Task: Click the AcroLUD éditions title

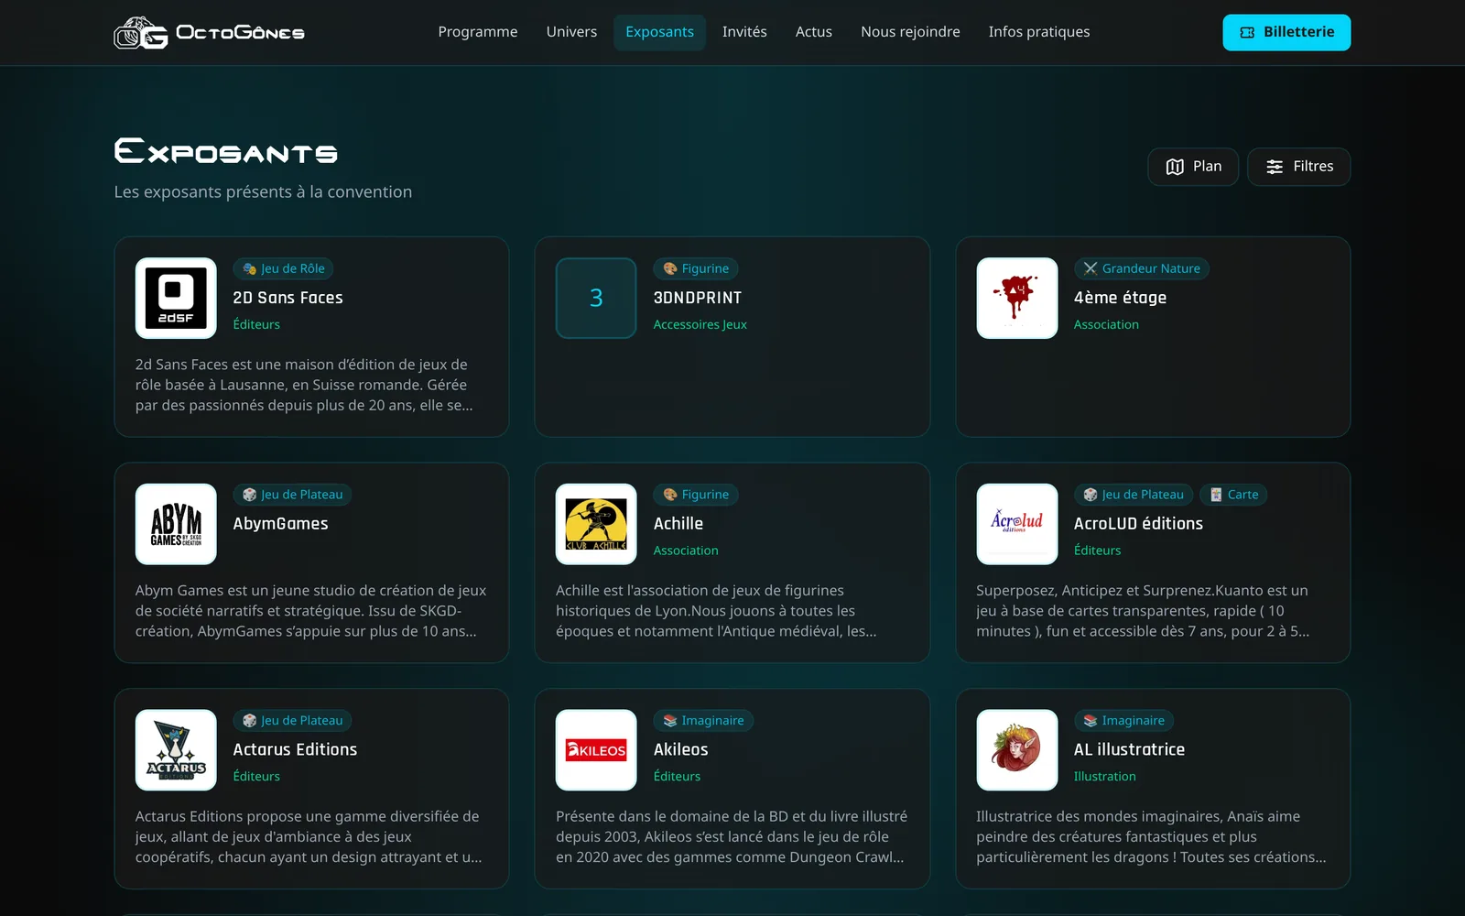Action: 1138,524
